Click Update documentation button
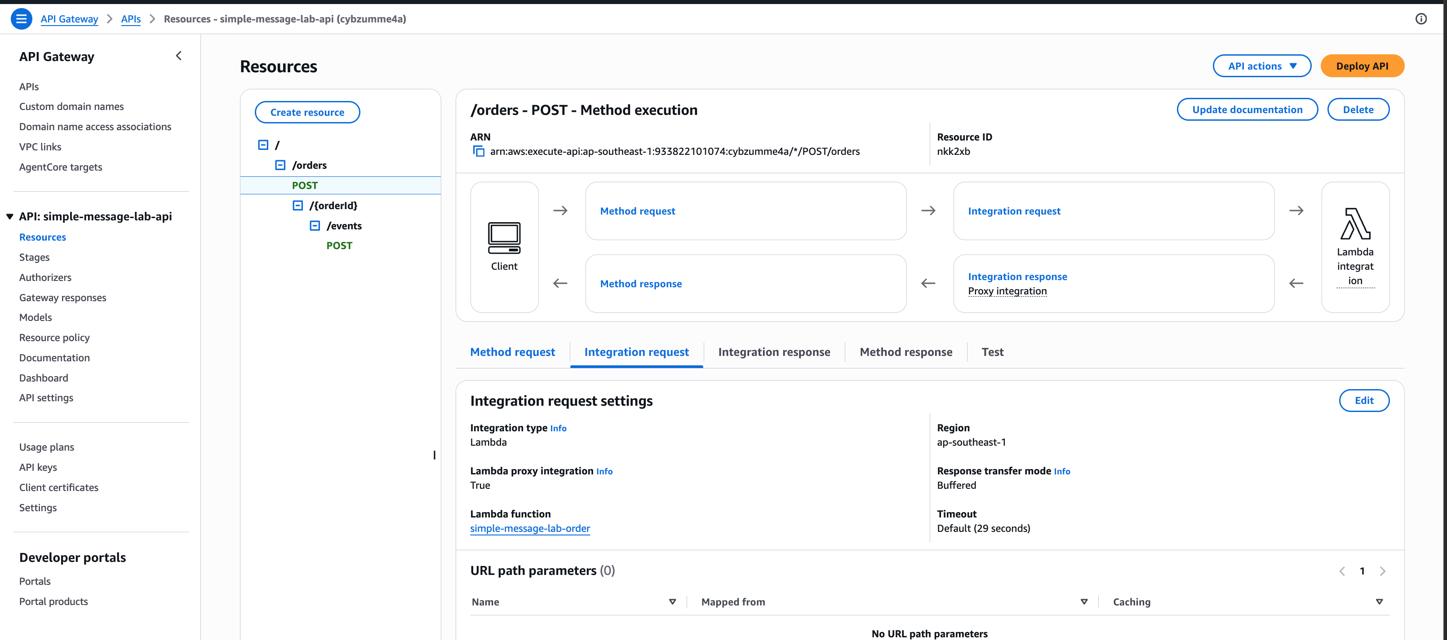Viewport: 1447px width, 640px height. (x=1247, y=110)
